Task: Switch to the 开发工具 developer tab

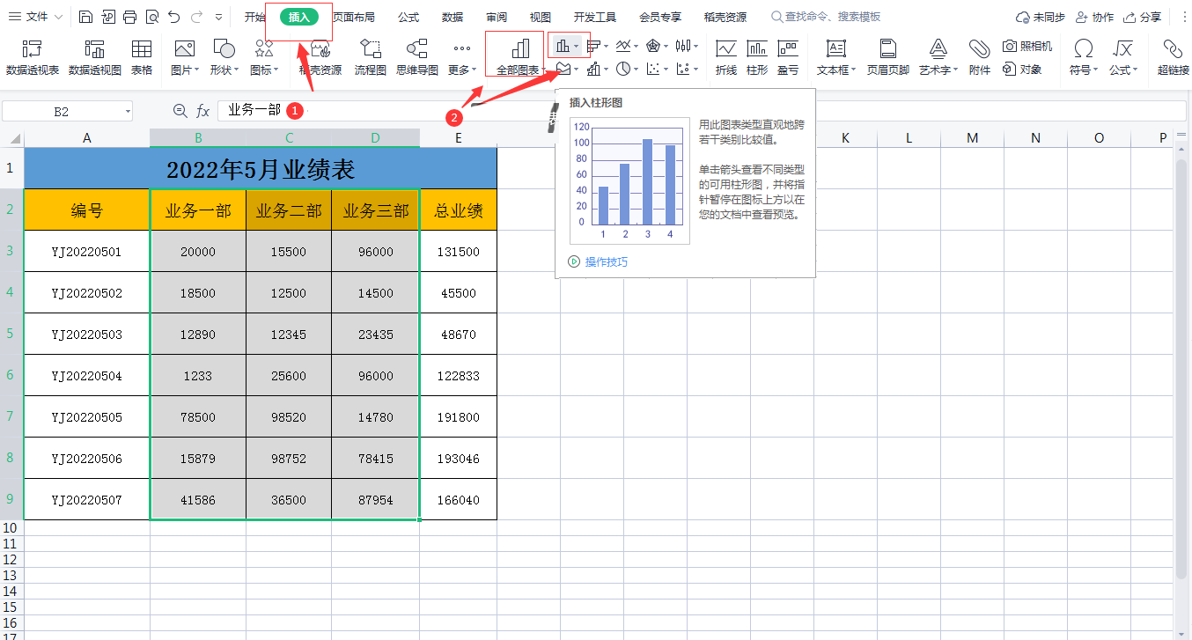Action: tap(595, 17)
